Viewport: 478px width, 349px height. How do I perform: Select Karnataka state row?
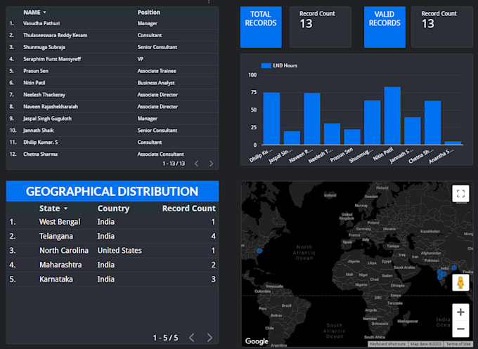tap(112, 279)
